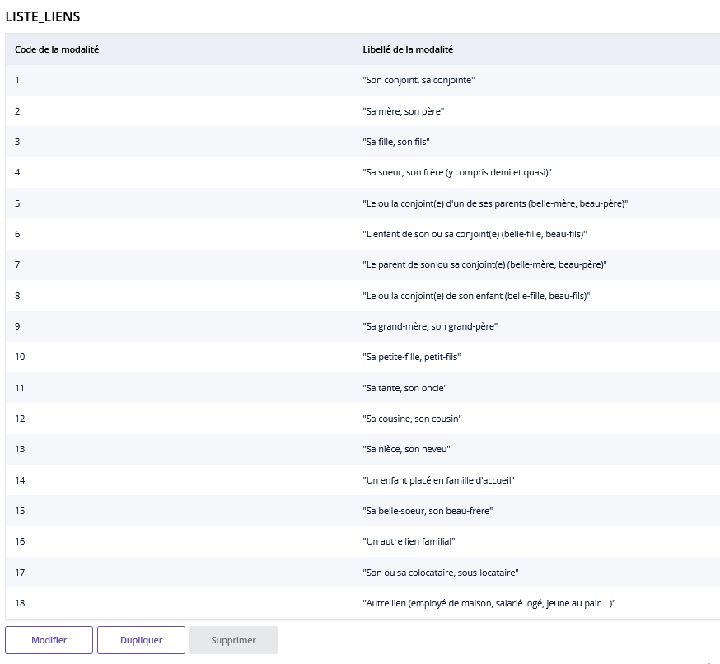Select "Son ou sa colocataire, sous-locataire" row
The width and height of the screenshot is (720, 664).
click(x=440, y=573)
